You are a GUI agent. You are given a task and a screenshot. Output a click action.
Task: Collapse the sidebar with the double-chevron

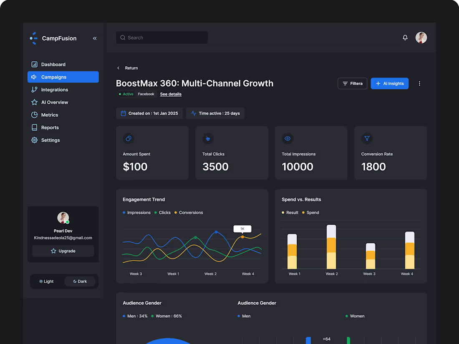click(x=95, y=38)
